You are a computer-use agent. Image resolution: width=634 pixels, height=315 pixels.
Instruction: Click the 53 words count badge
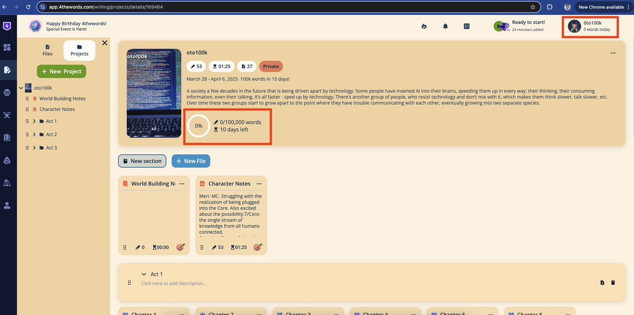point(196,66)
